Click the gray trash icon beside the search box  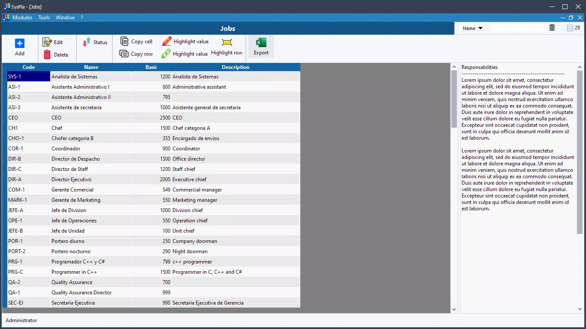tap(552, 28)
